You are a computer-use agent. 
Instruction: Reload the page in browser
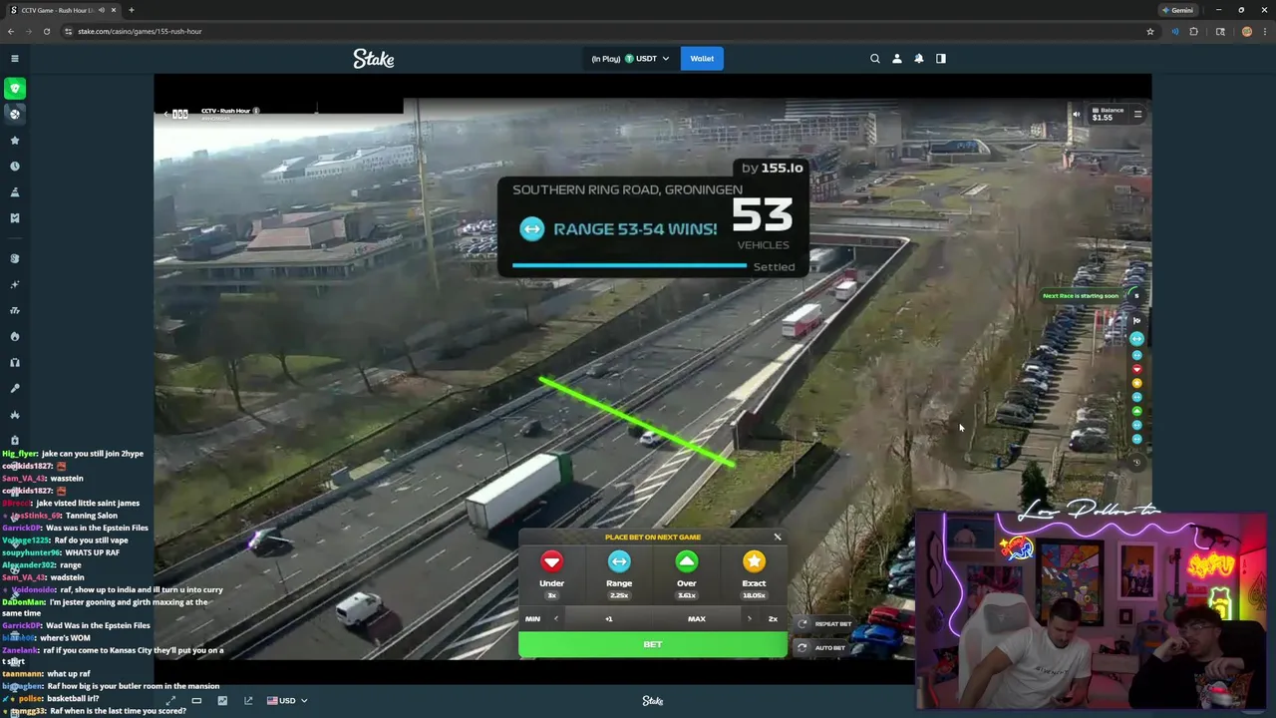tap(46, 31)
